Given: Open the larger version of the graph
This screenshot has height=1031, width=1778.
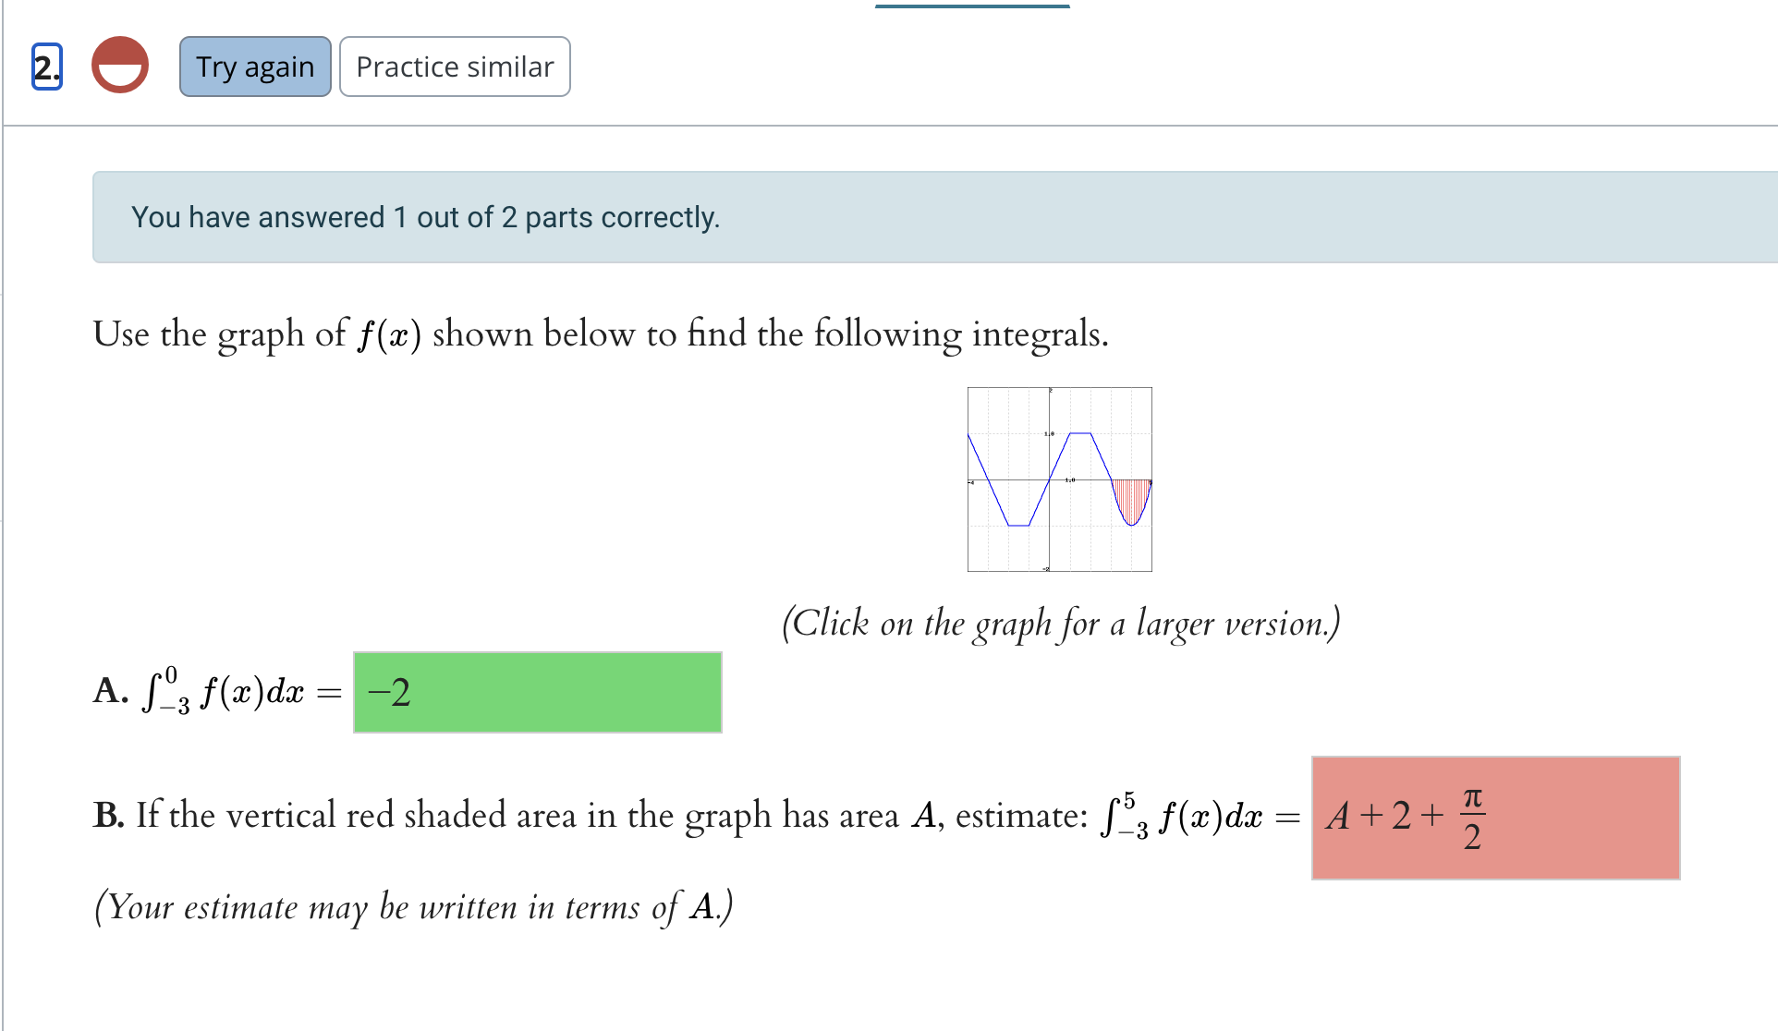Looking at the screenshot, I should (x=1059, y=479).
